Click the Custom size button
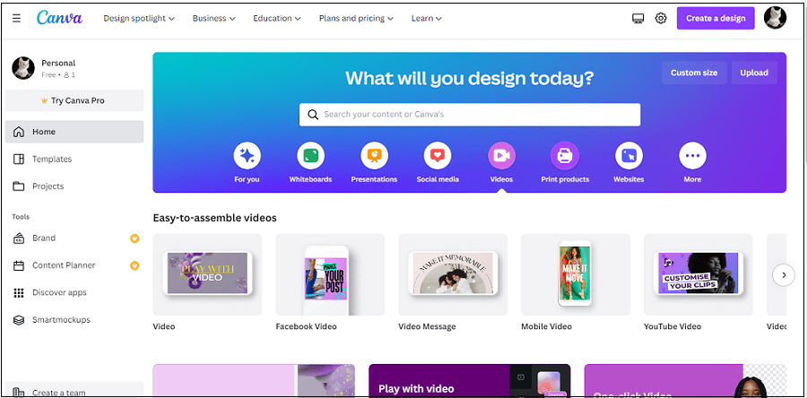 click(694, 73)
